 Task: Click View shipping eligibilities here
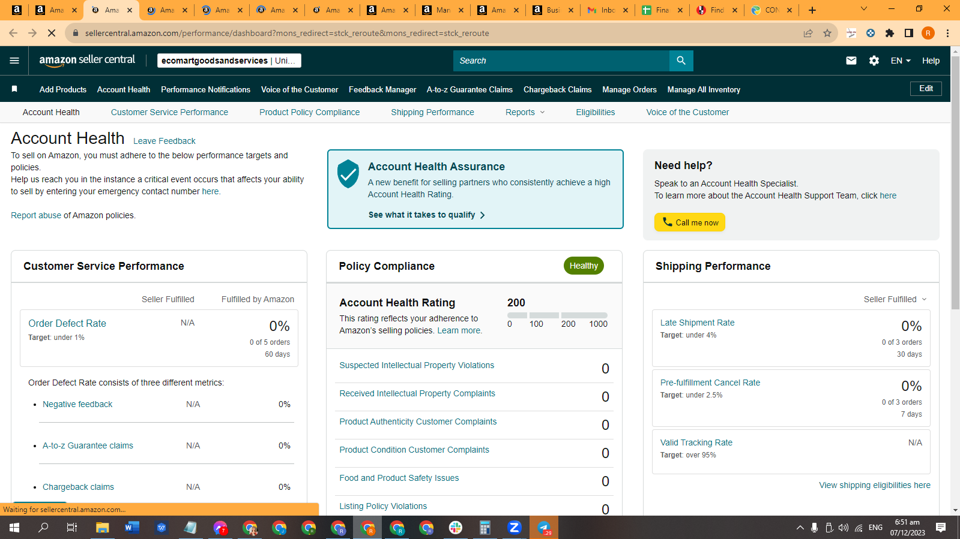pyautogui.click(x=875, y=485)
